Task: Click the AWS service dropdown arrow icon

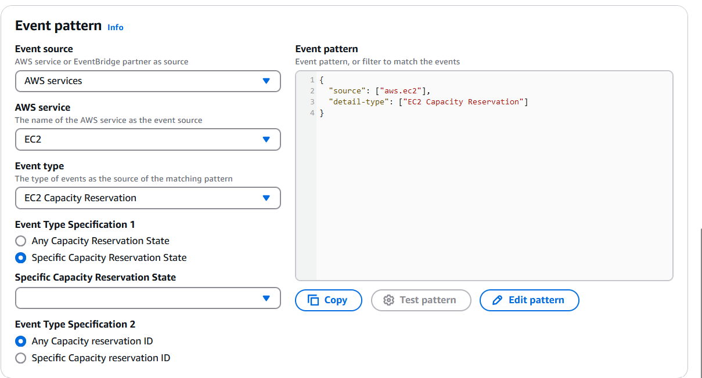Action: (x=267, y=140)
